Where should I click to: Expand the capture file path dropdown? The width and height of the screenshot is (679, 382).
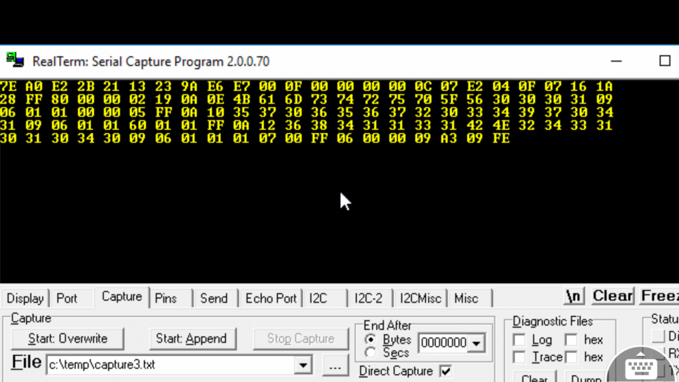303,365
